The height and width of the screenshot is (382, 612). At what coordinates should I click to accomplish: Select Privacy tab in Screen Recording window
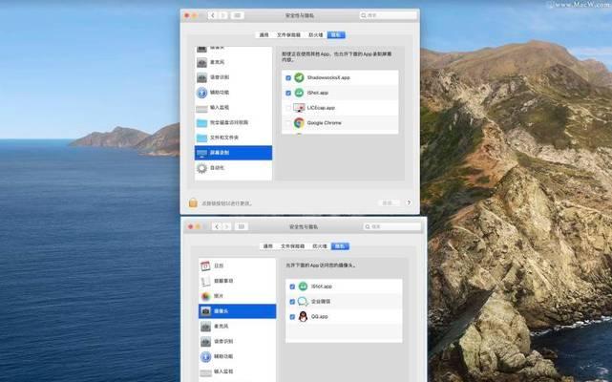(336, 34)
